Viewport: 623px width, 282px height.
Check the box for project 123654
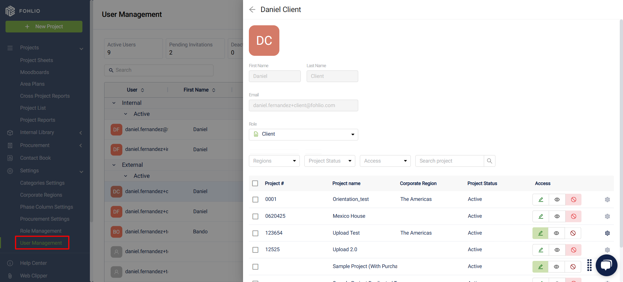click(255, 233)
